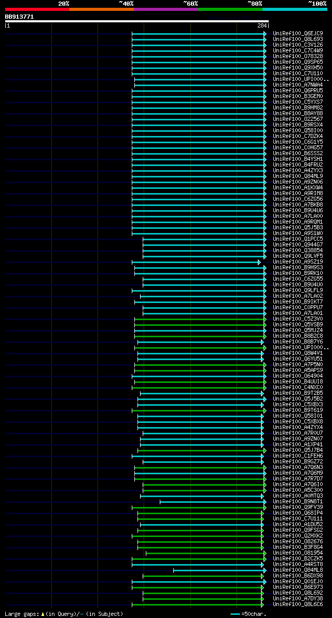Screen dimensions: 332x618
Task: Select the UniRef100_A7BKB8 label
Action: [x=298, y=205]
